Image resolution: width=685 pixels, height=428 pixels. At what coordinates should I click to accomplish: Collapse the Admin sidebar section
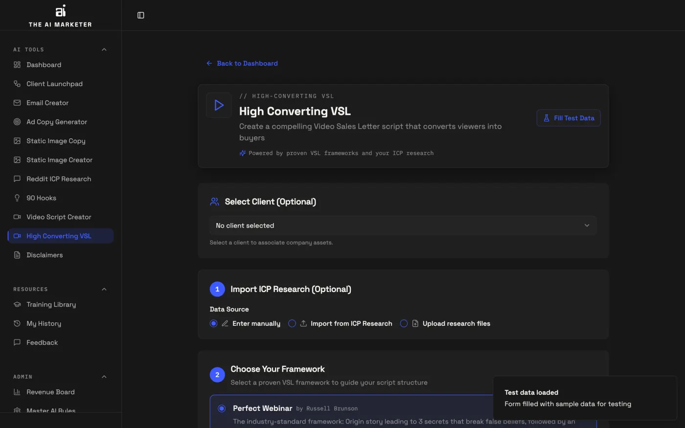tap(104, 377)
